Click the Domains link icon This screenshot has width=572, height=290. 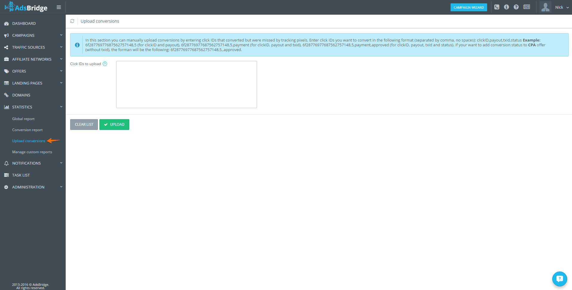coord(6,95)
